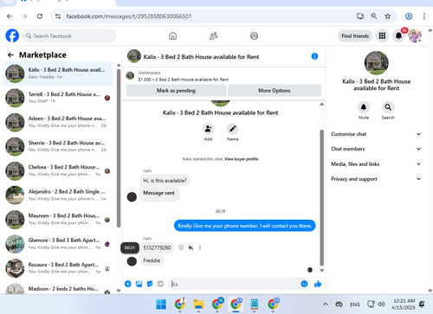The image size is (433, 314).
Task: Click the chat messages scrollbar
Action: click(x=321, y=197)
